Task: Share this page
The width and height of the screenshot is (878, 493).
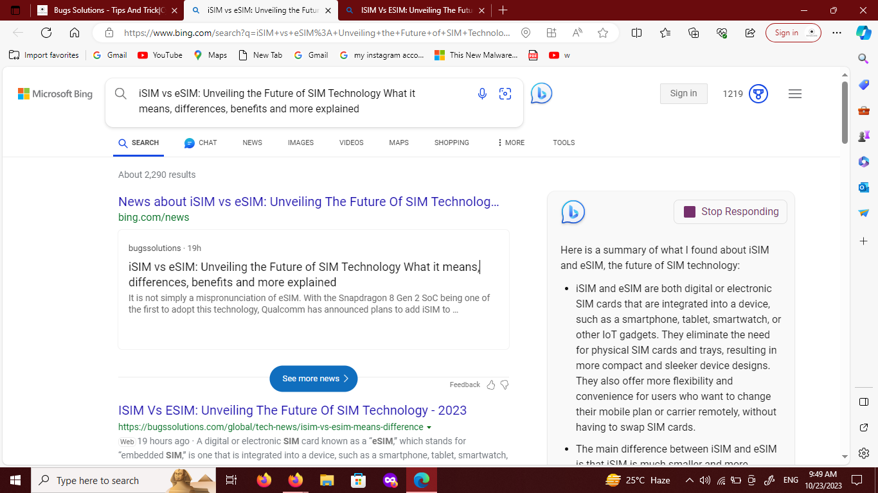Action: pos(750,33)
